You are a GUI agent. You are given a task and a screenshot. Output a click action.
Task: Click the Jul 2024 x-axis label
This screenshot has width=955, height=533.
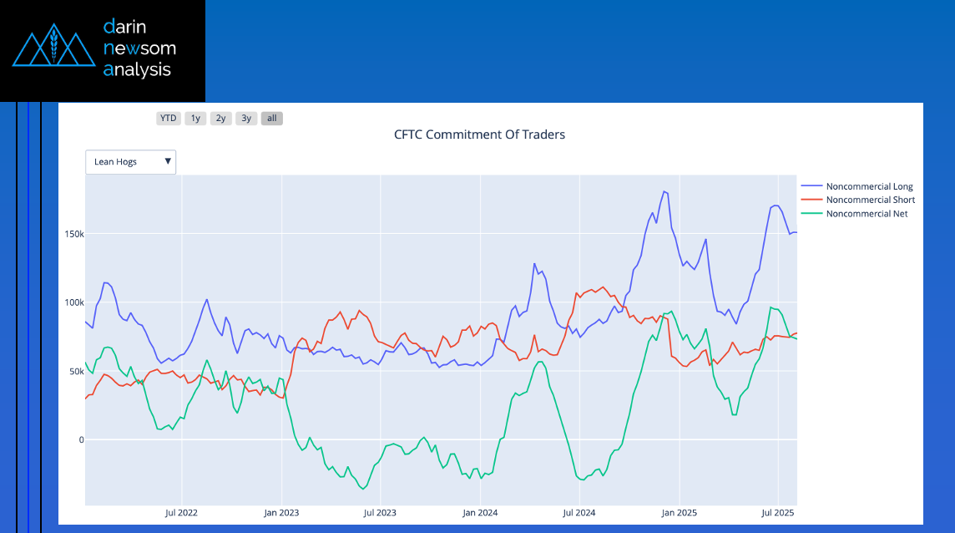tap(579, 513)
